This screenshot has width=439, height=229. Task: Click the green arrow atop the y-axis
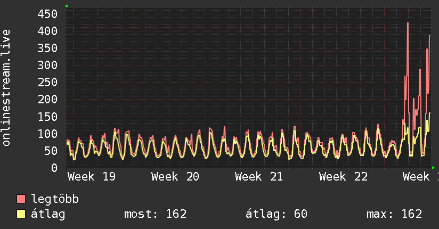coord(67,6)
